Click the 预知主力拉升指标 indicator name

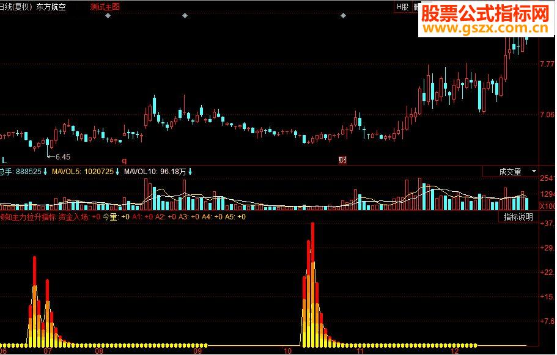(x=28, y=217)
